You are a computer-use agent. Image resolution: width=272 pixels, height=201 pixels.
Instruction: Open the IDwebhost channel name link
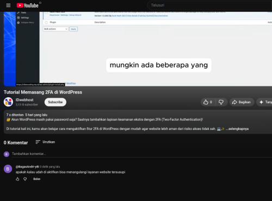pyautogui.click(x=24, y=100)
